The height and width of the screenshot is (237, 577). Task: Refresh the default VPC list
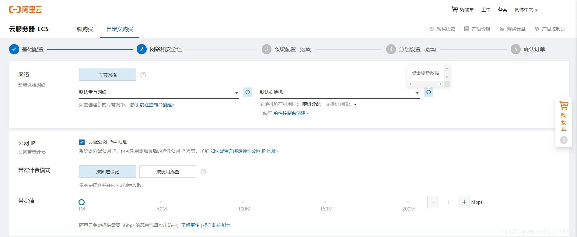[x=248, y=92]
